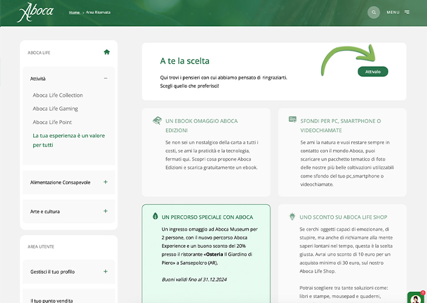Click the lightbulb icon beside Uno sconto
427x303 pixels.
coord(292,216)
